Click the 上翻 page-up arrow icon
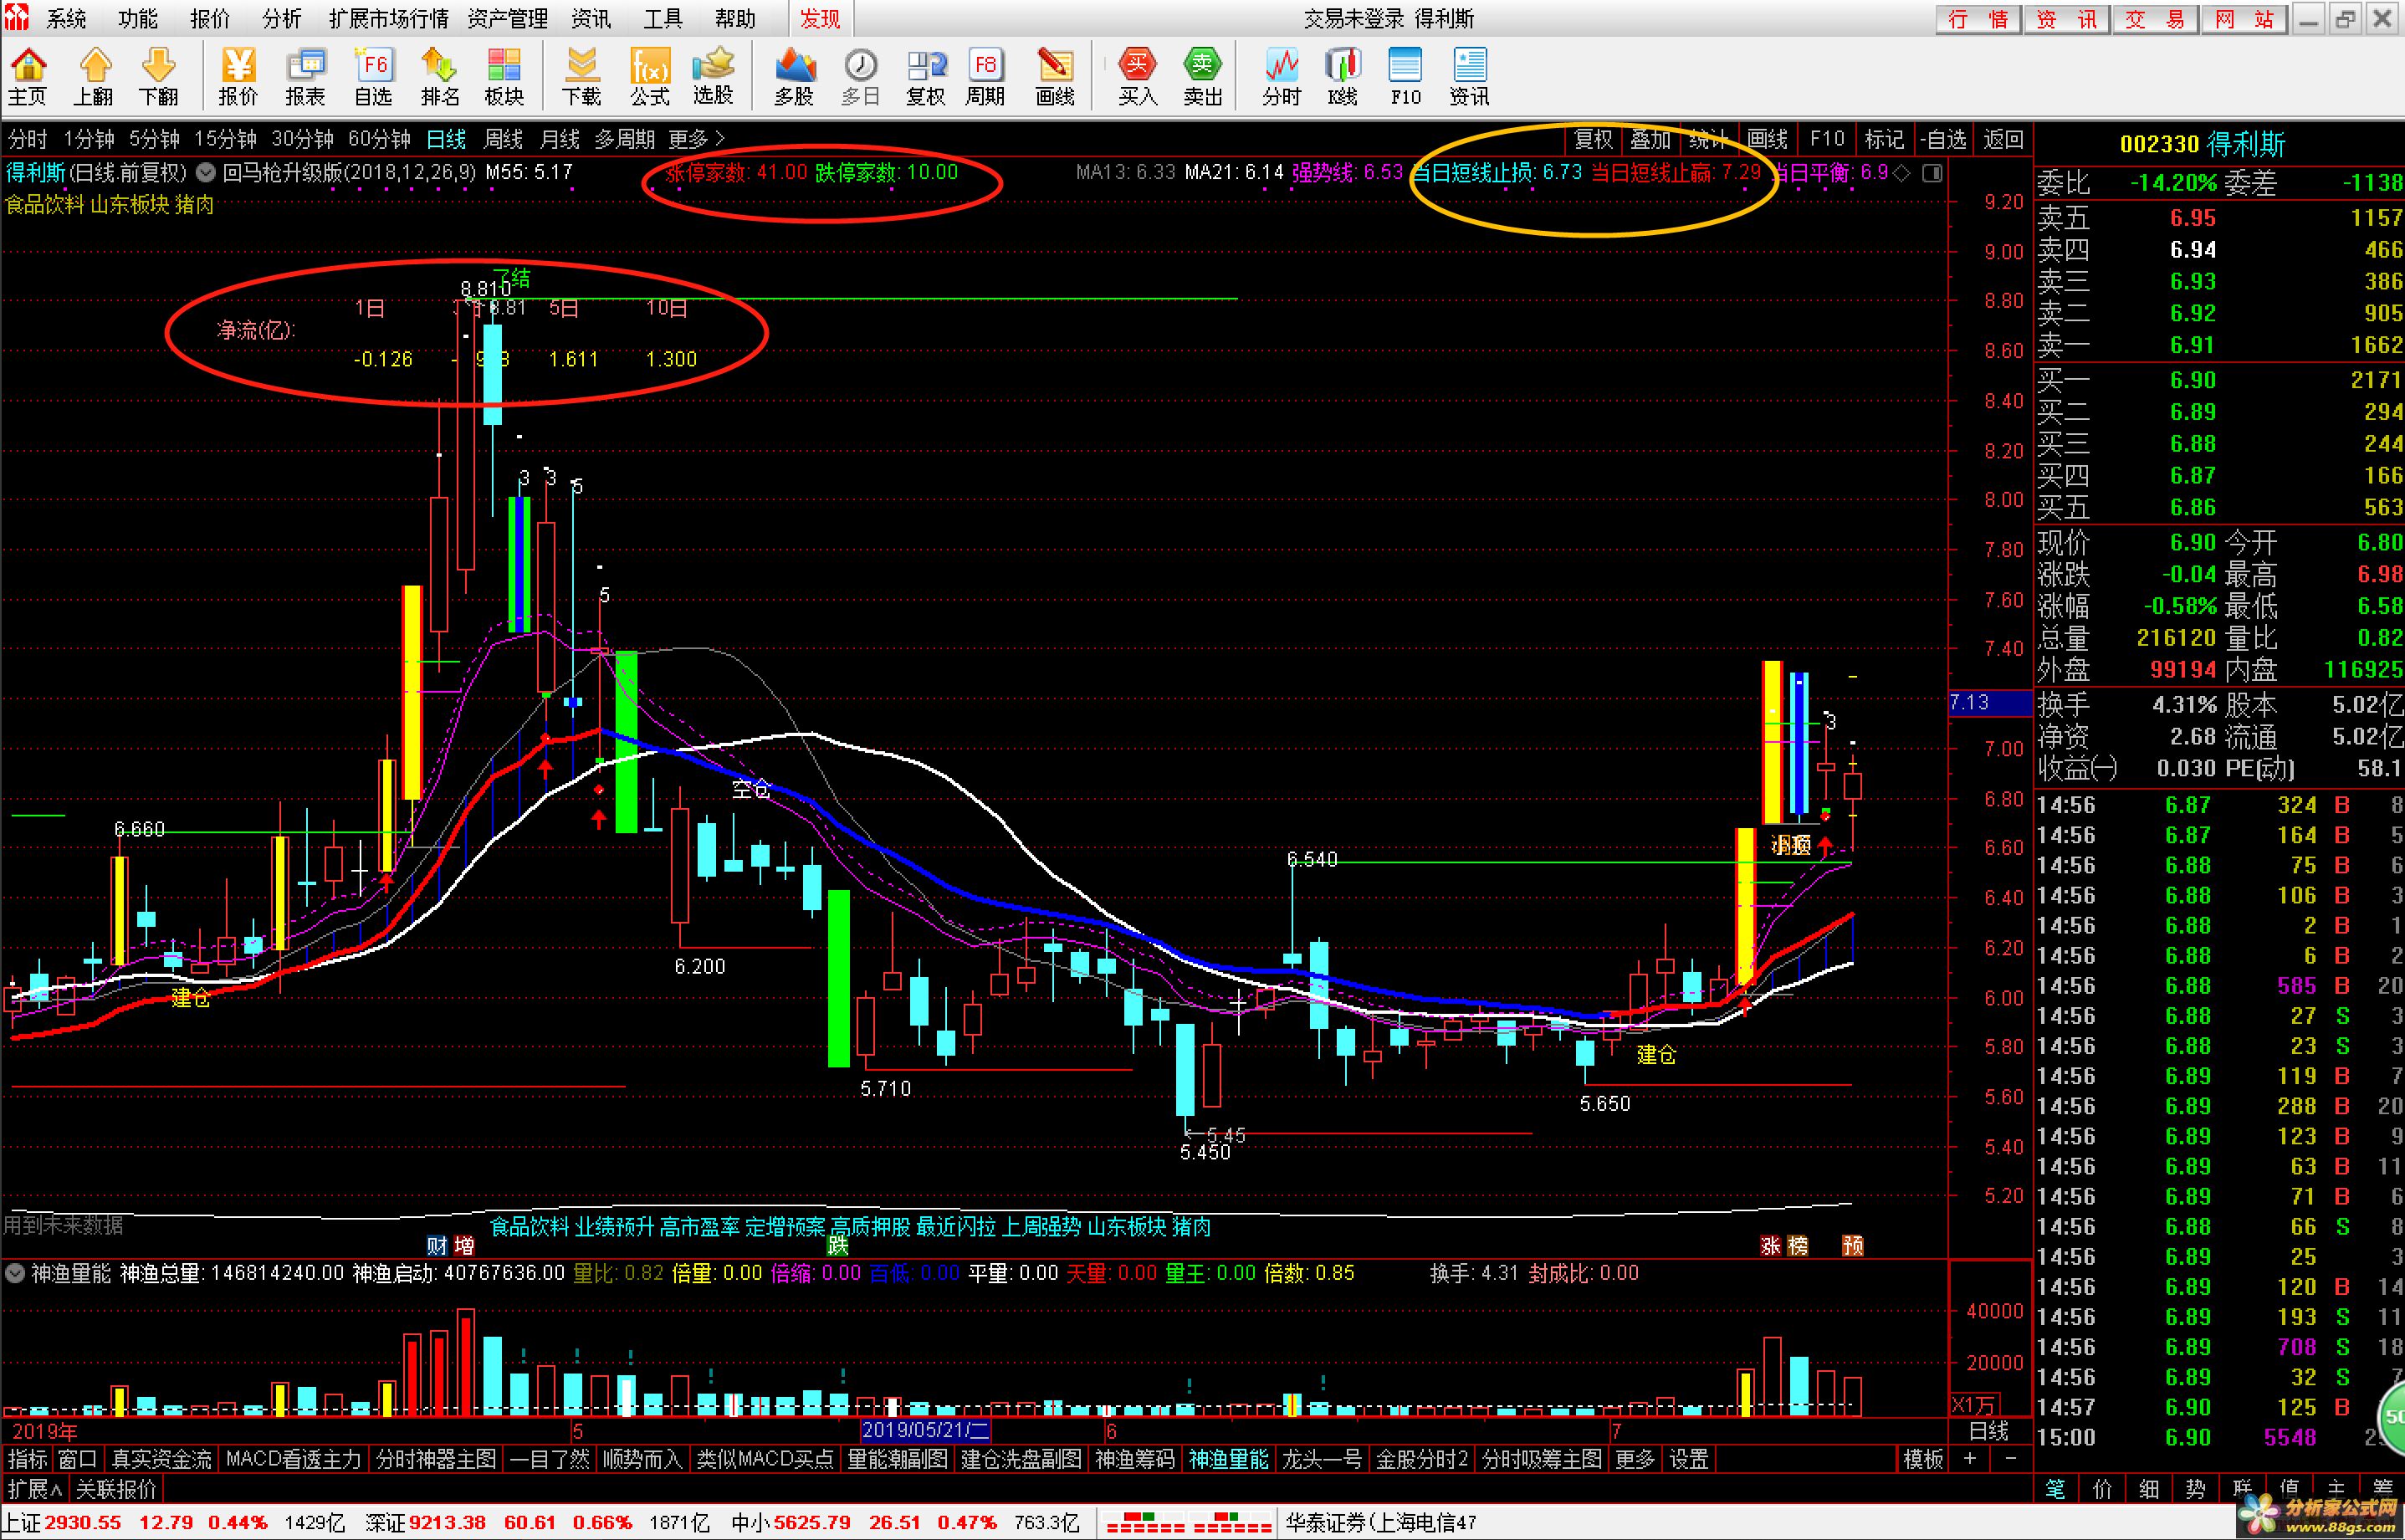Image resolution: width=2405 pixels, height=1540 pixels. (94, 76)
